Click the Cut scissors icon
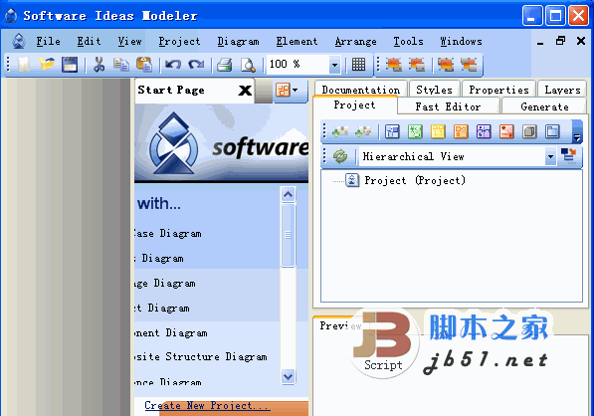 pos(99,65)
